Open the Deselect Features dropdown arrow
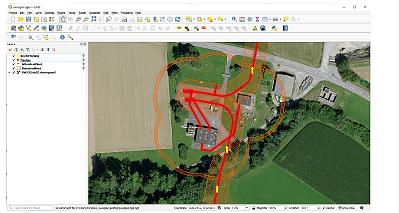The image size is (399, 213). (x=215, y=19)
